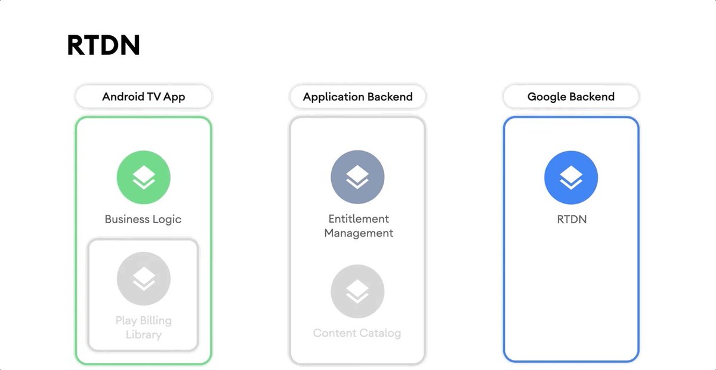Click the gray Play Billing Library icon

coord(143,279)
